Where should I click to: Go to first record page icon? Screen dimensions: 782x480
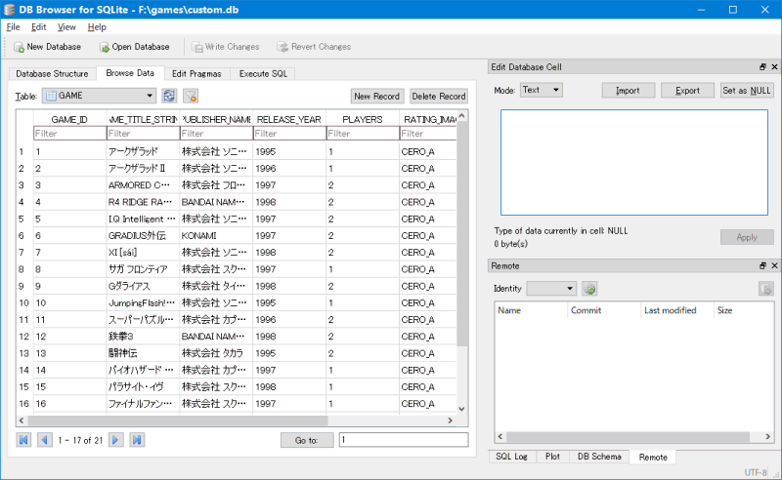tap(23, 440)
